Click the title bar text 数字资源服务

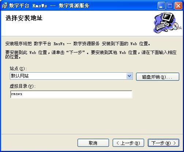point(74,6)
